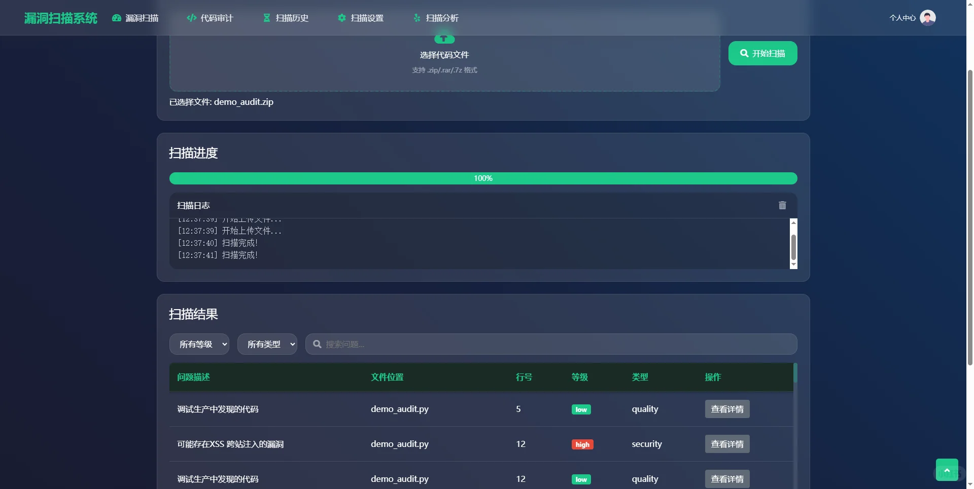Click the 扫描进度 section heading
The image size is (974, 489).
tap(193, 153)
